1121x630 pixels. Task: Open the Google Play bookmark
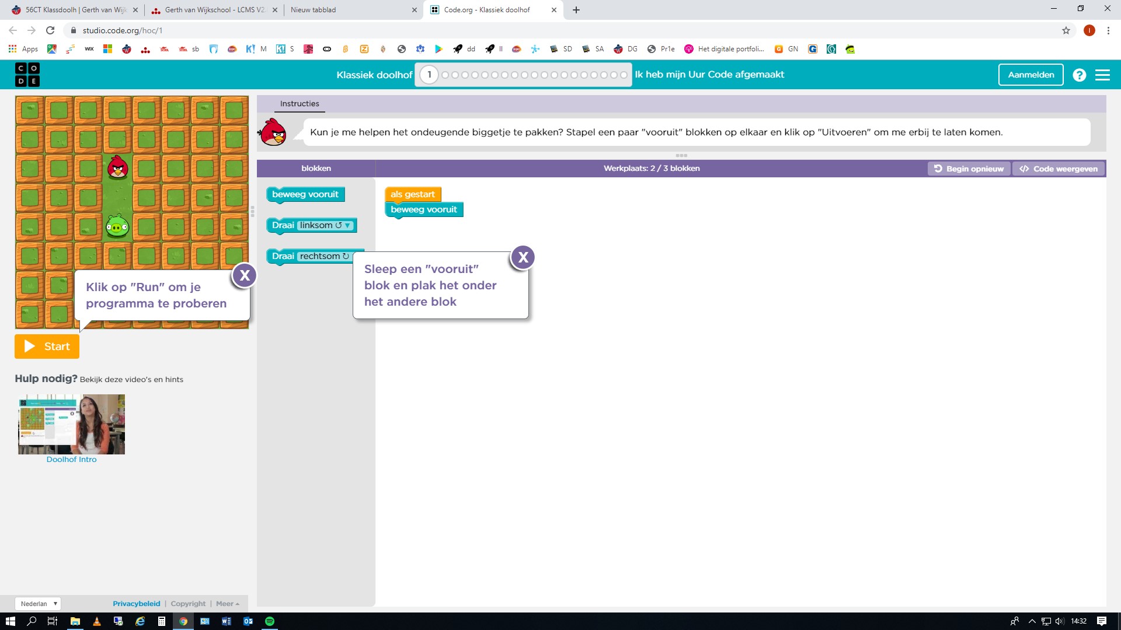click(439, 49)
